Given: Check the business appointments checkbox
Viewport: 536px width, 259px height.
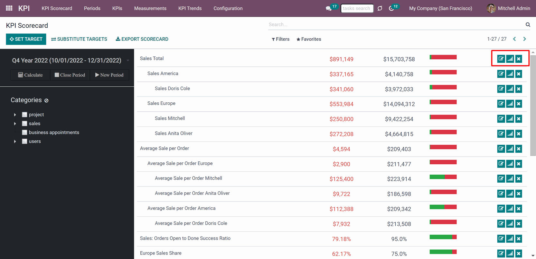Looking at the screenshot, I should (x=24, y=132).
